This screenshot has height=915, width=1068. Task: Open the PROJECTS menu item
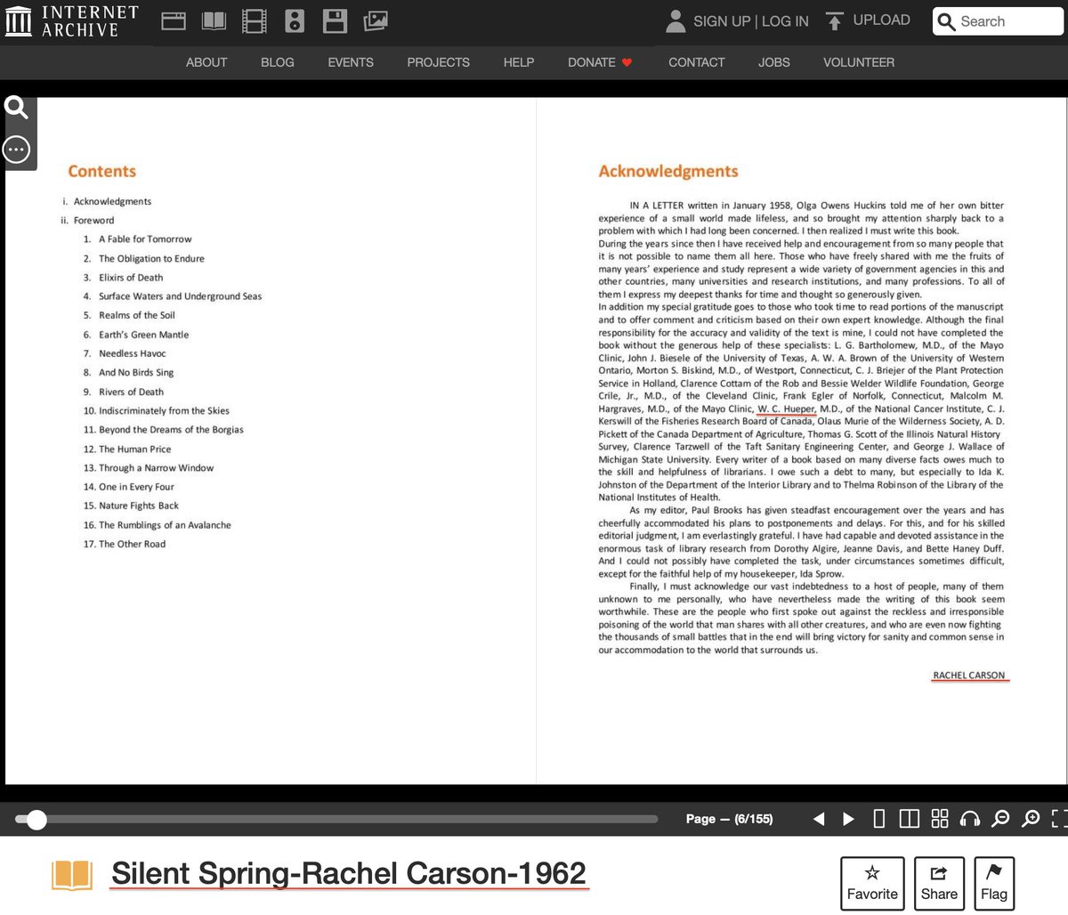(x=438, y=62)
